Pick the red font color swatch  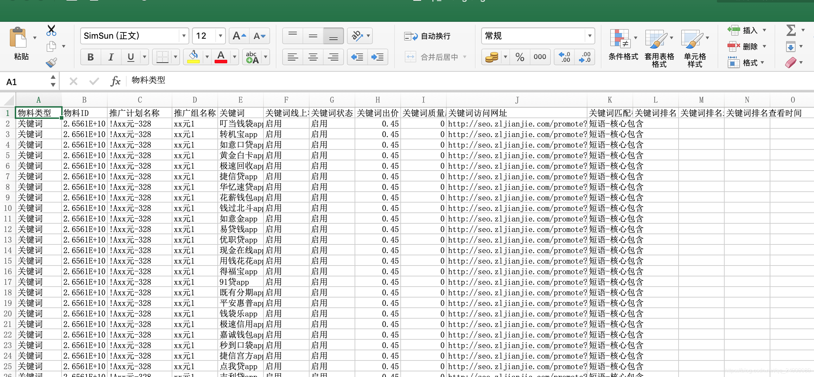[x=221, y=62]
